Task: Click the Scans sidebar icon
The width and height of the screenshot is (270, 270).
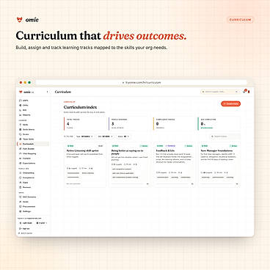Action: click(x=21, y=134)
